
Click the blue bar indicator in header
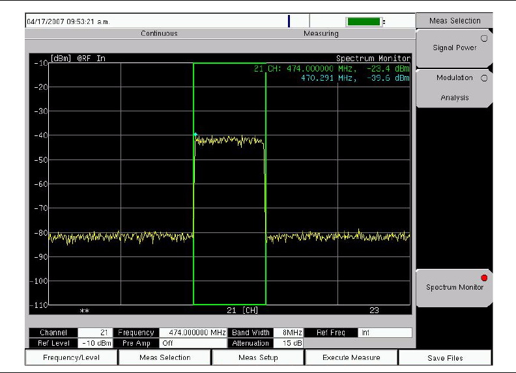point(289,21)
